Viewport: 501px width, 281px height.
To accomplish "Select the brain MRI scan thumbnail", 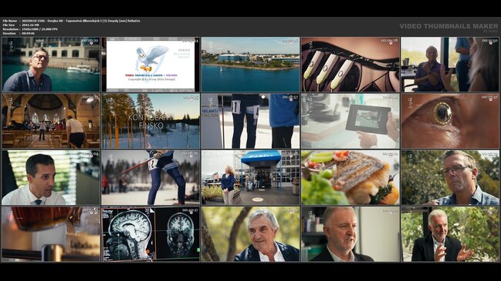I will click(151, 234).
